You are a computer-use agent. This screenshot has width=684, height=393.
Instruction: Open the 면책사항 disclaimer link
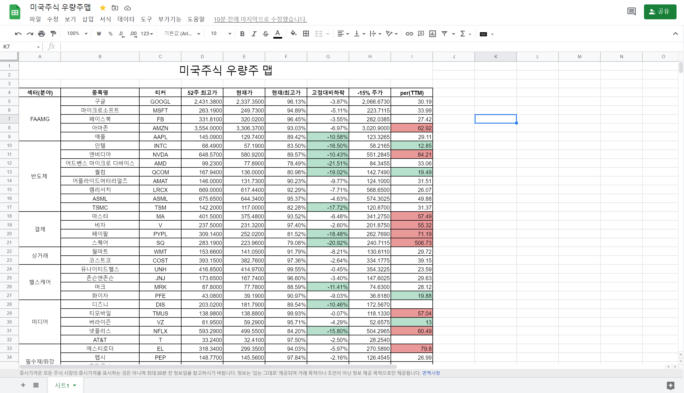click(x=431, y=373)
